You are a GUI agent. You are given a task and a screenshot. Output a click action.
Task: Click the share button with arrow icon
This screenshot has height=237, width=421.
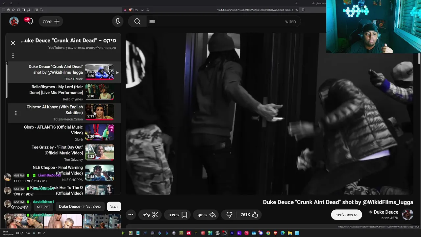tap(207, 215)
